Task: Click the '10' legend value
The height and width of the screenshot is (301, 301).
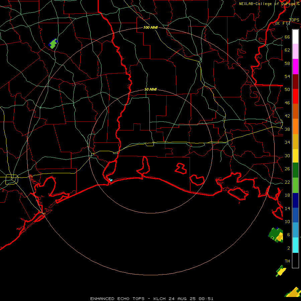Action: click(287, 221)
